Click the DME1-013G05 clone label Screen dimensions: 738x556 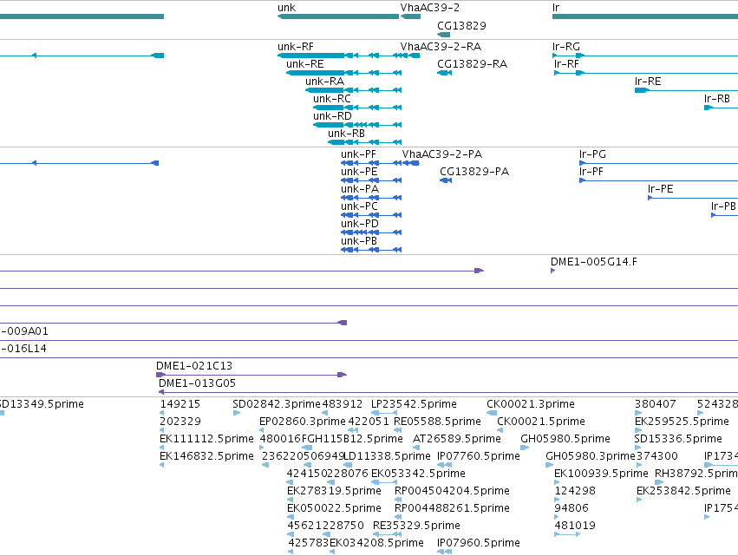point(197,383)
